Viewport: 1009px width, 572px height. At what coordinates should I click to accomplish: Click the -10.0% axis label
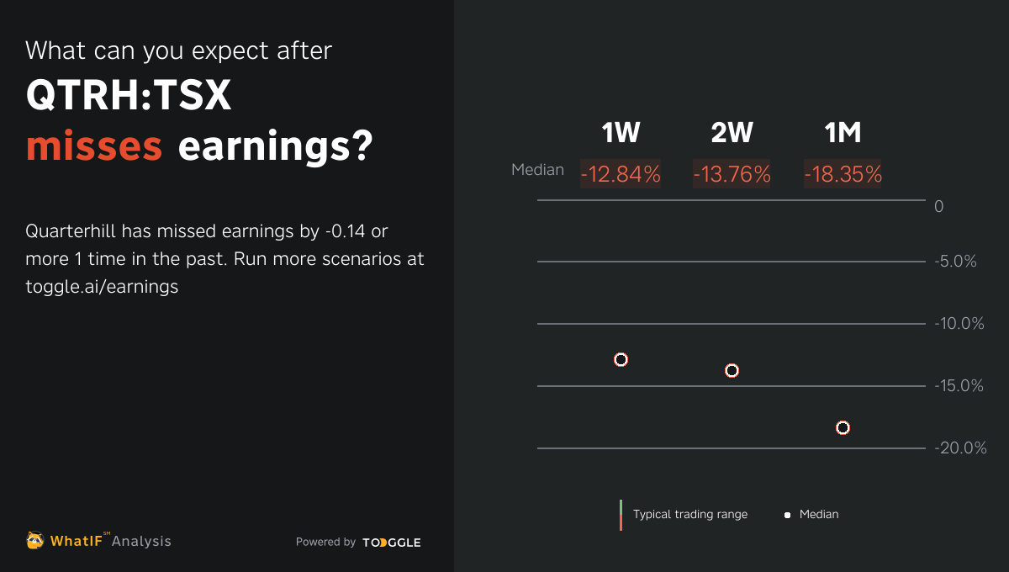[959, 324]
